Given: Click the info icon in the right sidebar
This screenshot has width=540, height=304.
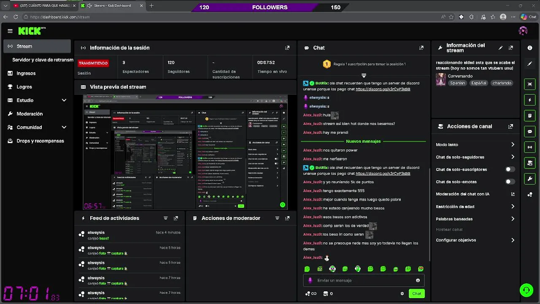Looking at the screenshot, I should coord(530,48).
